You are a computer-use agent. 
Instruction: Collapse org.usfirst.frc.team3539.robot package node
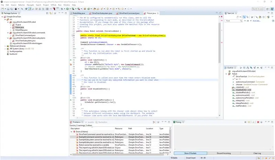coord(8,22)
